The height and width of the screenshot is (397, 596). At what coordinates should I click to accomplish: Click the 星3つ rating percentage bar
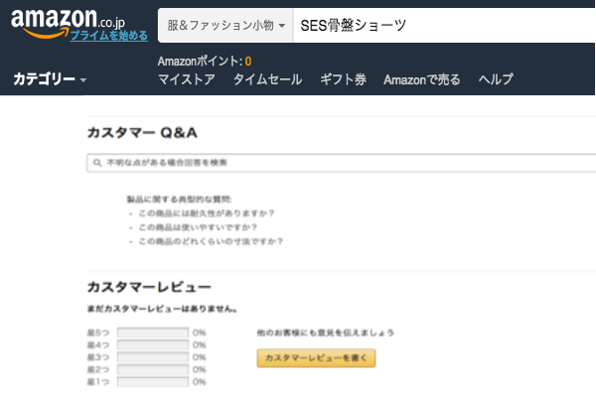[x=153, y=357]
